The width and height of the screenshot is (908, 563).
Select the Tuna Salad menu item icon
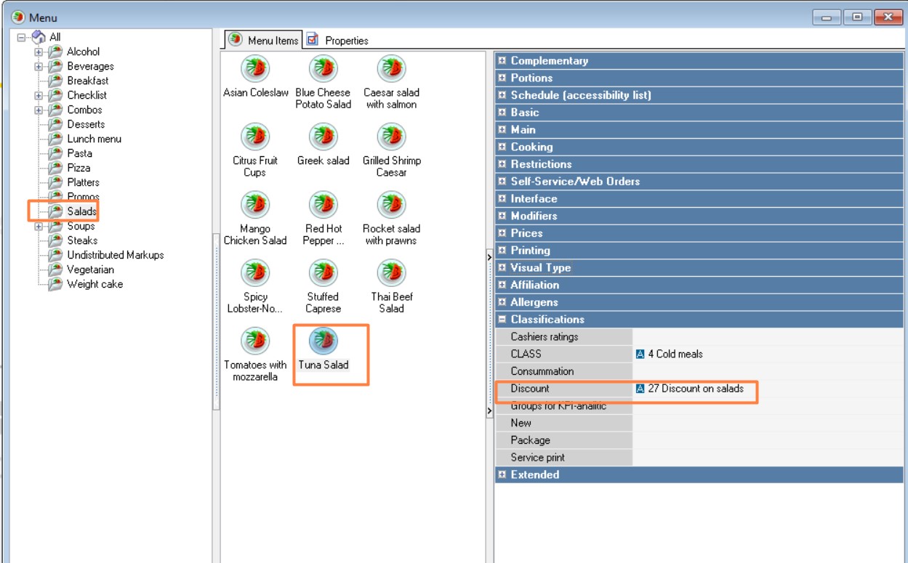(323, 340)
